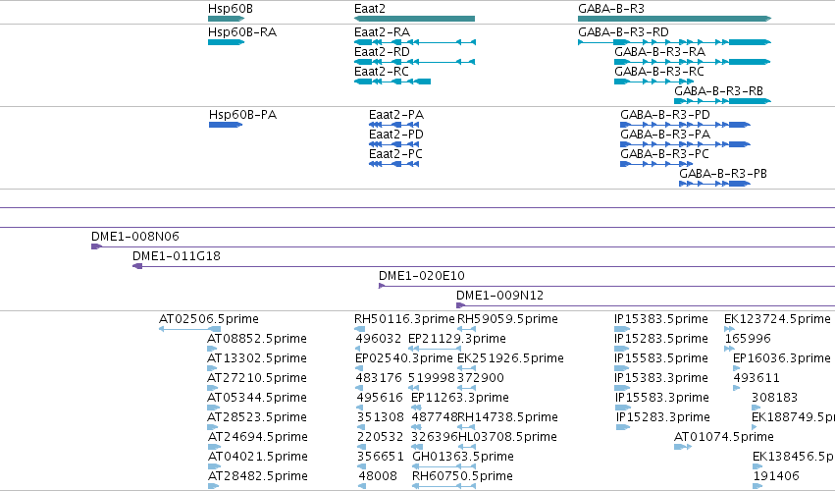Click the HL03708.5prime EST label
835x491 pixels.
(x=508, y=437)
